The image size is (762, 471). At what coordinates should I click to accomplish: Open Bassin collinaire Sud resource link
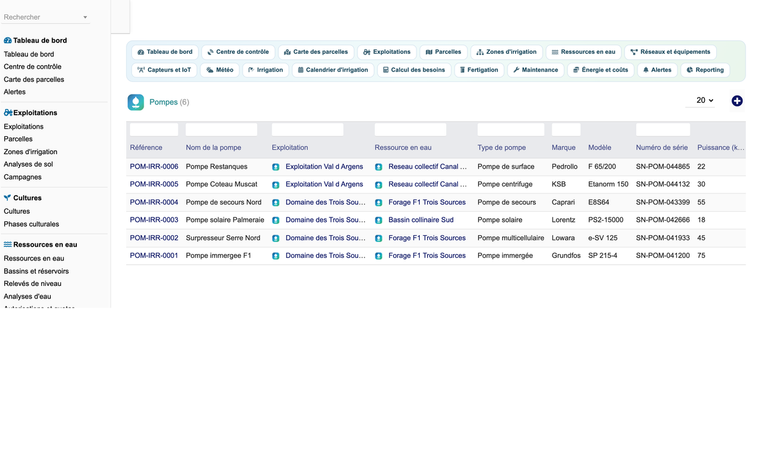coord(421,220)
